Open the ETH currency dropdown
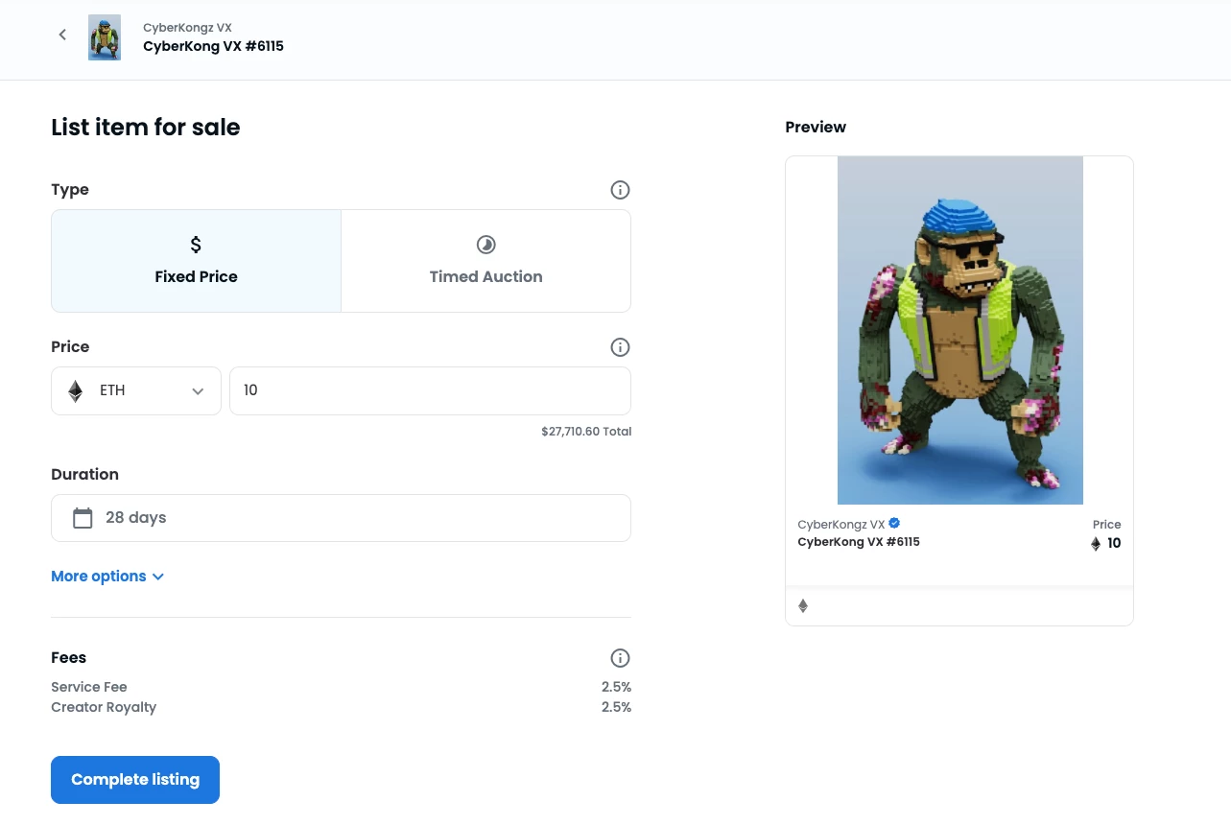1231x825 pixels. 136,390
